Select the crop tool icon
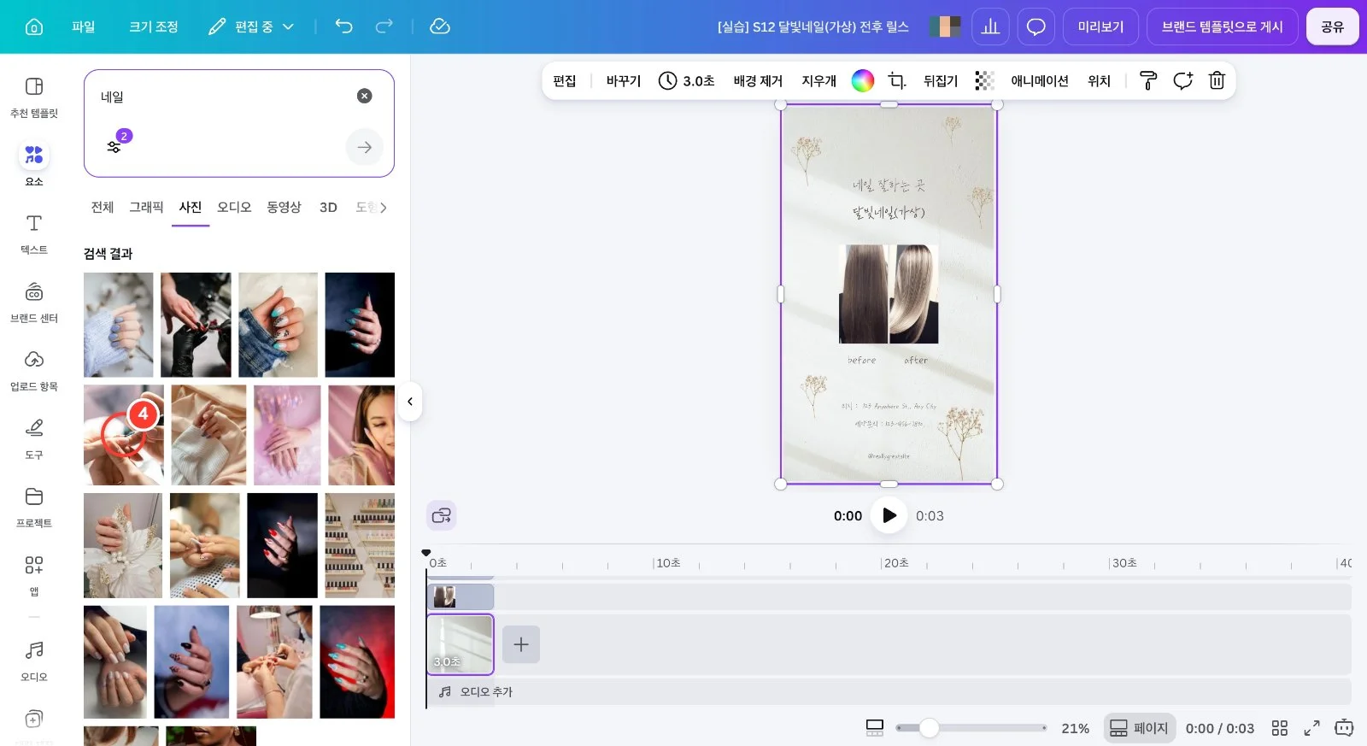Screen dimensions: 1367x746 click(x=897, y=80)
